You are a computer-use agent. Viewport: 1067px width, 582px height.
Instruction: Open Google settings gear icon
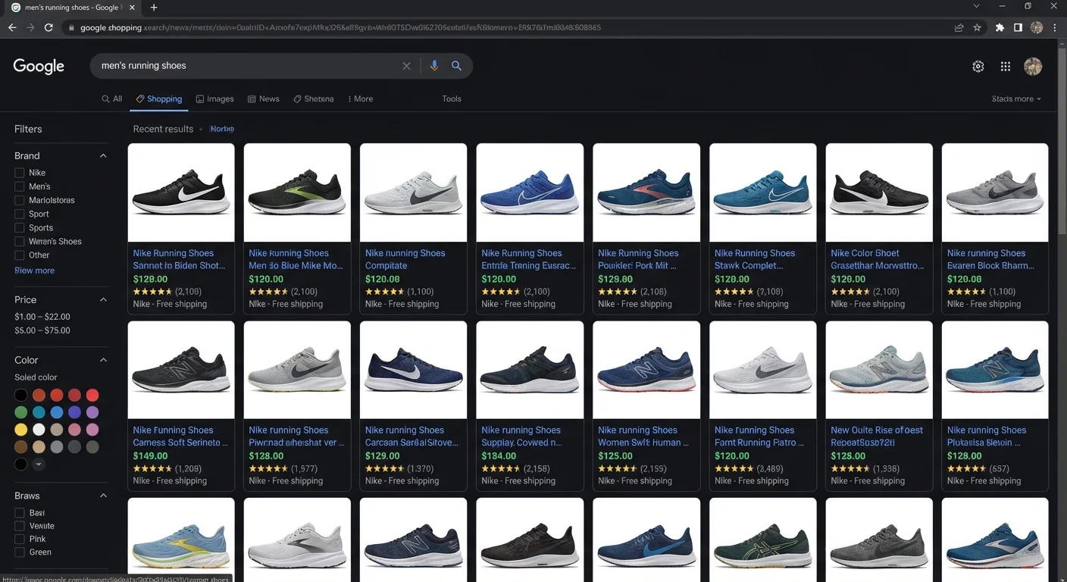tap(978, 67)
